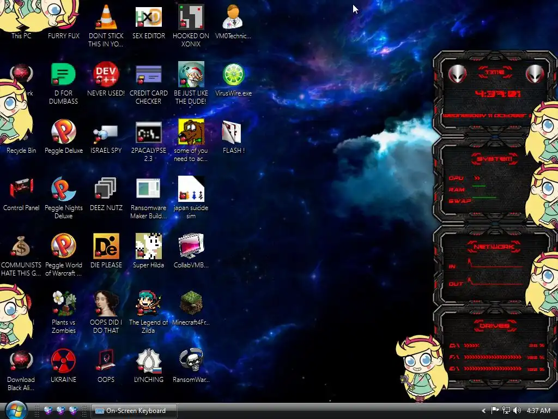The width and height of the screenshot is (558, 419).
Task: Open the CollabVMB monitor icon
Action: (191, 251)
